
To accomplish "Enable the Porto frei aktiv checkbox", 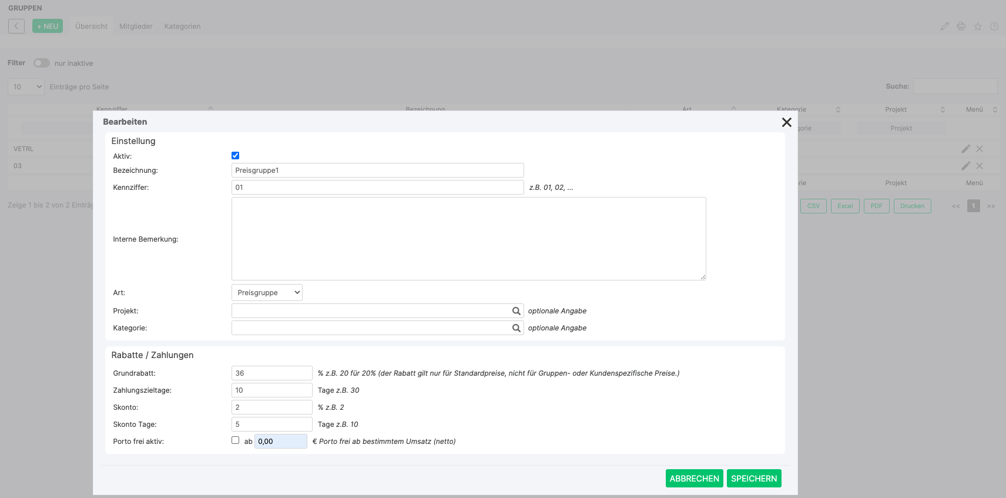I will coord(236,440).
